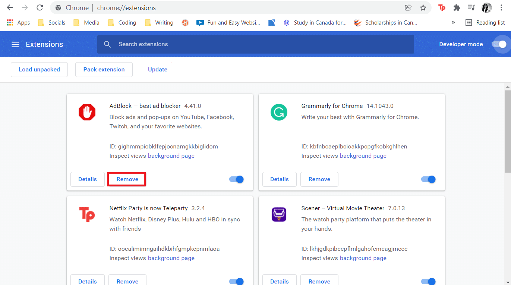Toggle Developer mode switch
This screenshot has width=511, height=285.
point(499,44)
